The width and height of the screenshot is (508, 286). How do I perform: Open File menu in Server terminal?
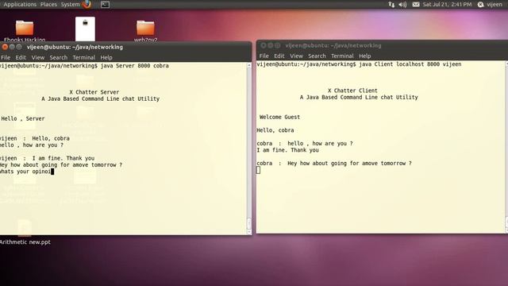point(6,57)
